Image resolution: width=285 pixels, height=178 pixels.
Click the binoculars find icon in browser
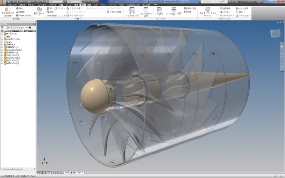pyautogui.click(x=29, y=28)
